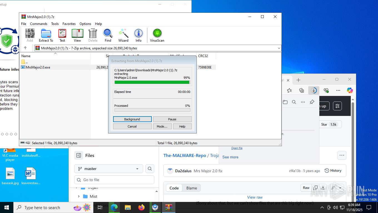Image resolution: width=378 pixels, height=213 pixels.
Task: Search downloads using magnifier in downloads panel
Action: tap(294, 102)
